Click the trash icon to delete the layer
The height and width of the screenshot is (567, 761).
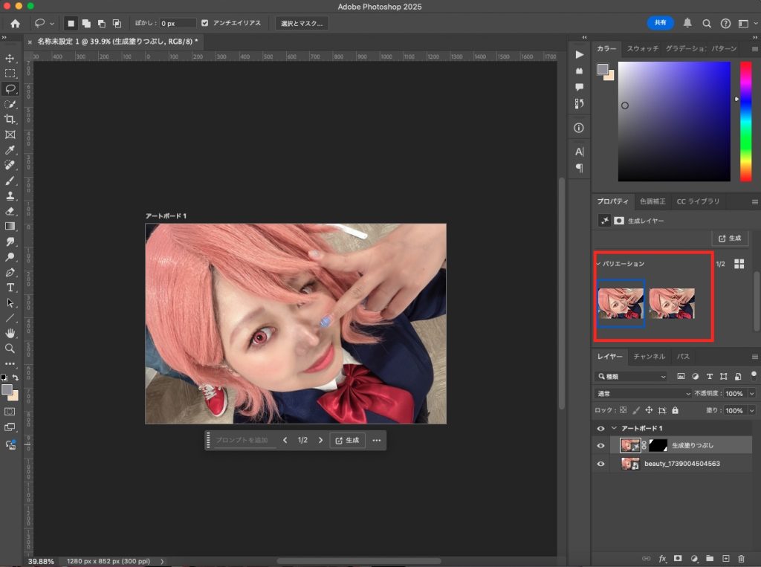point(741,559)
